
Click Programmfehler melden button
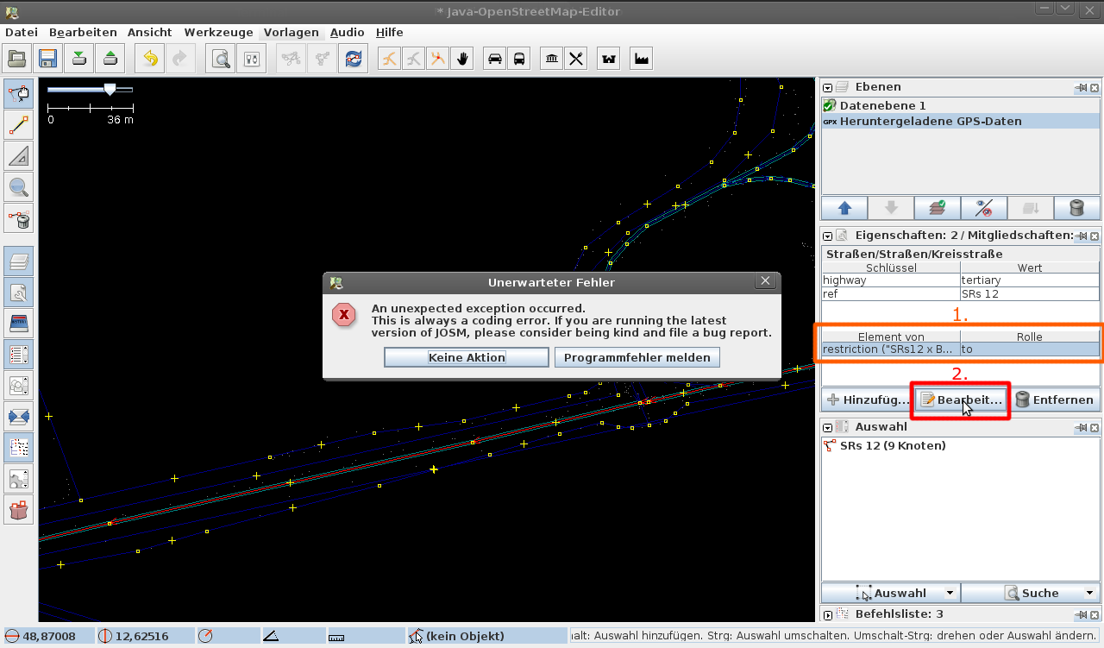[637, 357]
